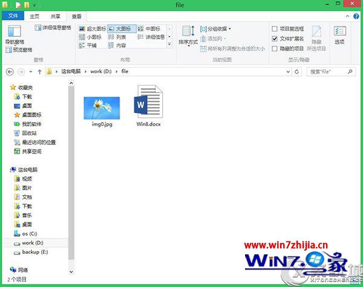Click the 导航窗格 pane button
The width and height of the screenshot is (363, 287).
[15, 34]
